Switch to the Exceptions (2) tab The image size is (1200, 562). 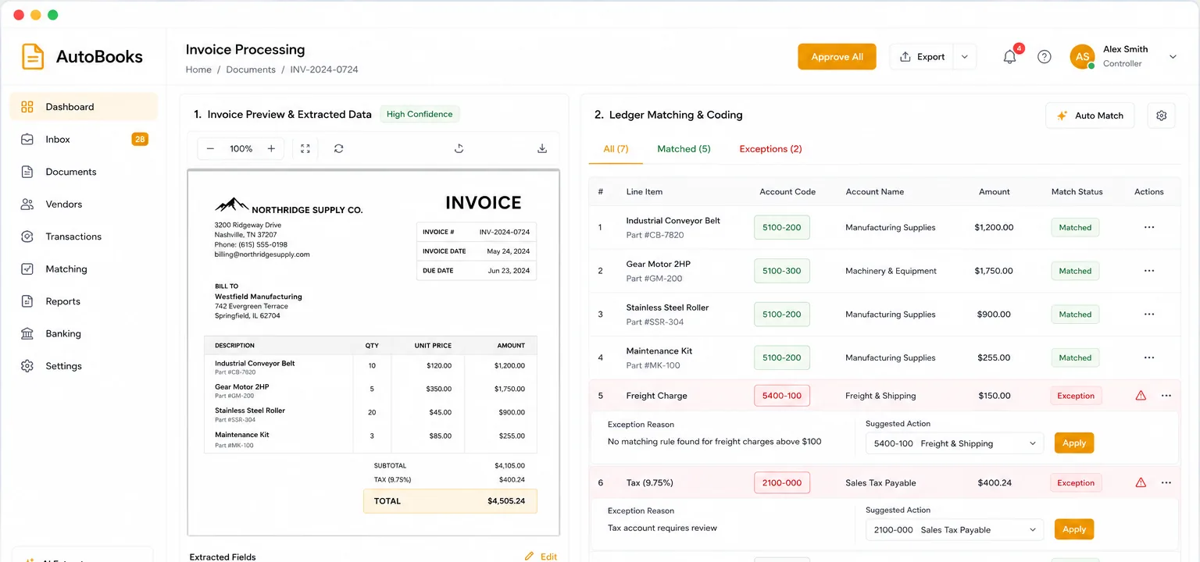[770, 149]
